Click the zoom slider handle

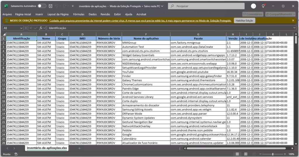pos(273,154)
